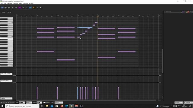Pause playback with the pause transport button

[6, 103]
